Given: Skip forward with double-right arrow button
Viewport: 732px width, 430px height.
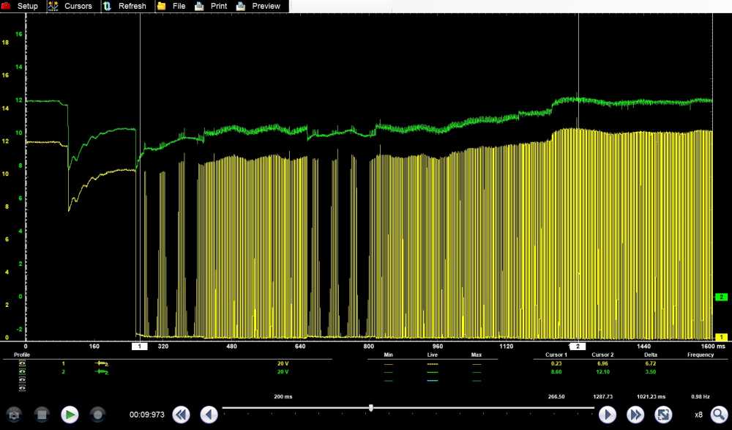Looking at the screenshot, I should point(635,415).
